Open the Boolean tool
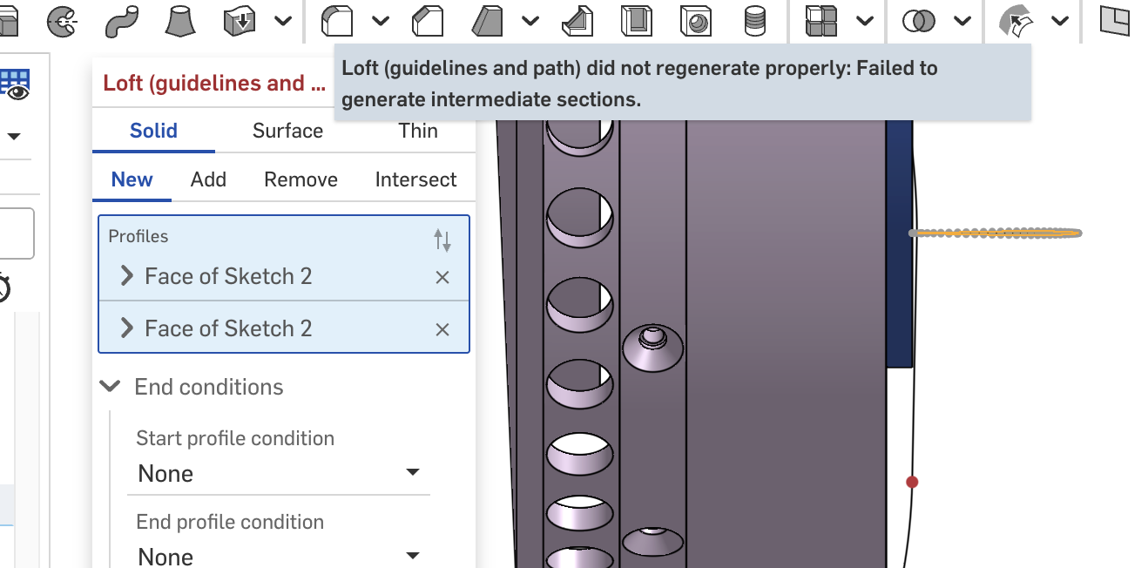Screen dimensions: 1148x568 pos(919,20)
